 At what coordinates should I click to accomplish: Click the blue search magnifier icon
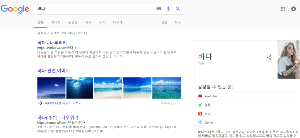point(178,9)
